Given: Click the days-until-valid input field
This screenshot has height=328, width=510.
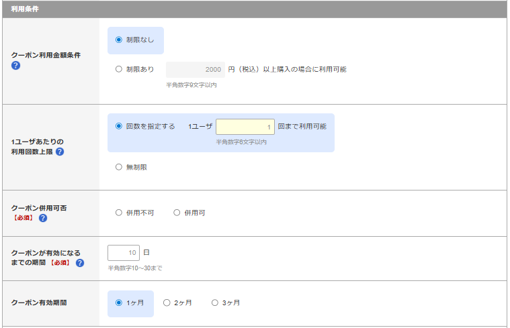Looking at the screenshot, I should click(x=124, y=253).
